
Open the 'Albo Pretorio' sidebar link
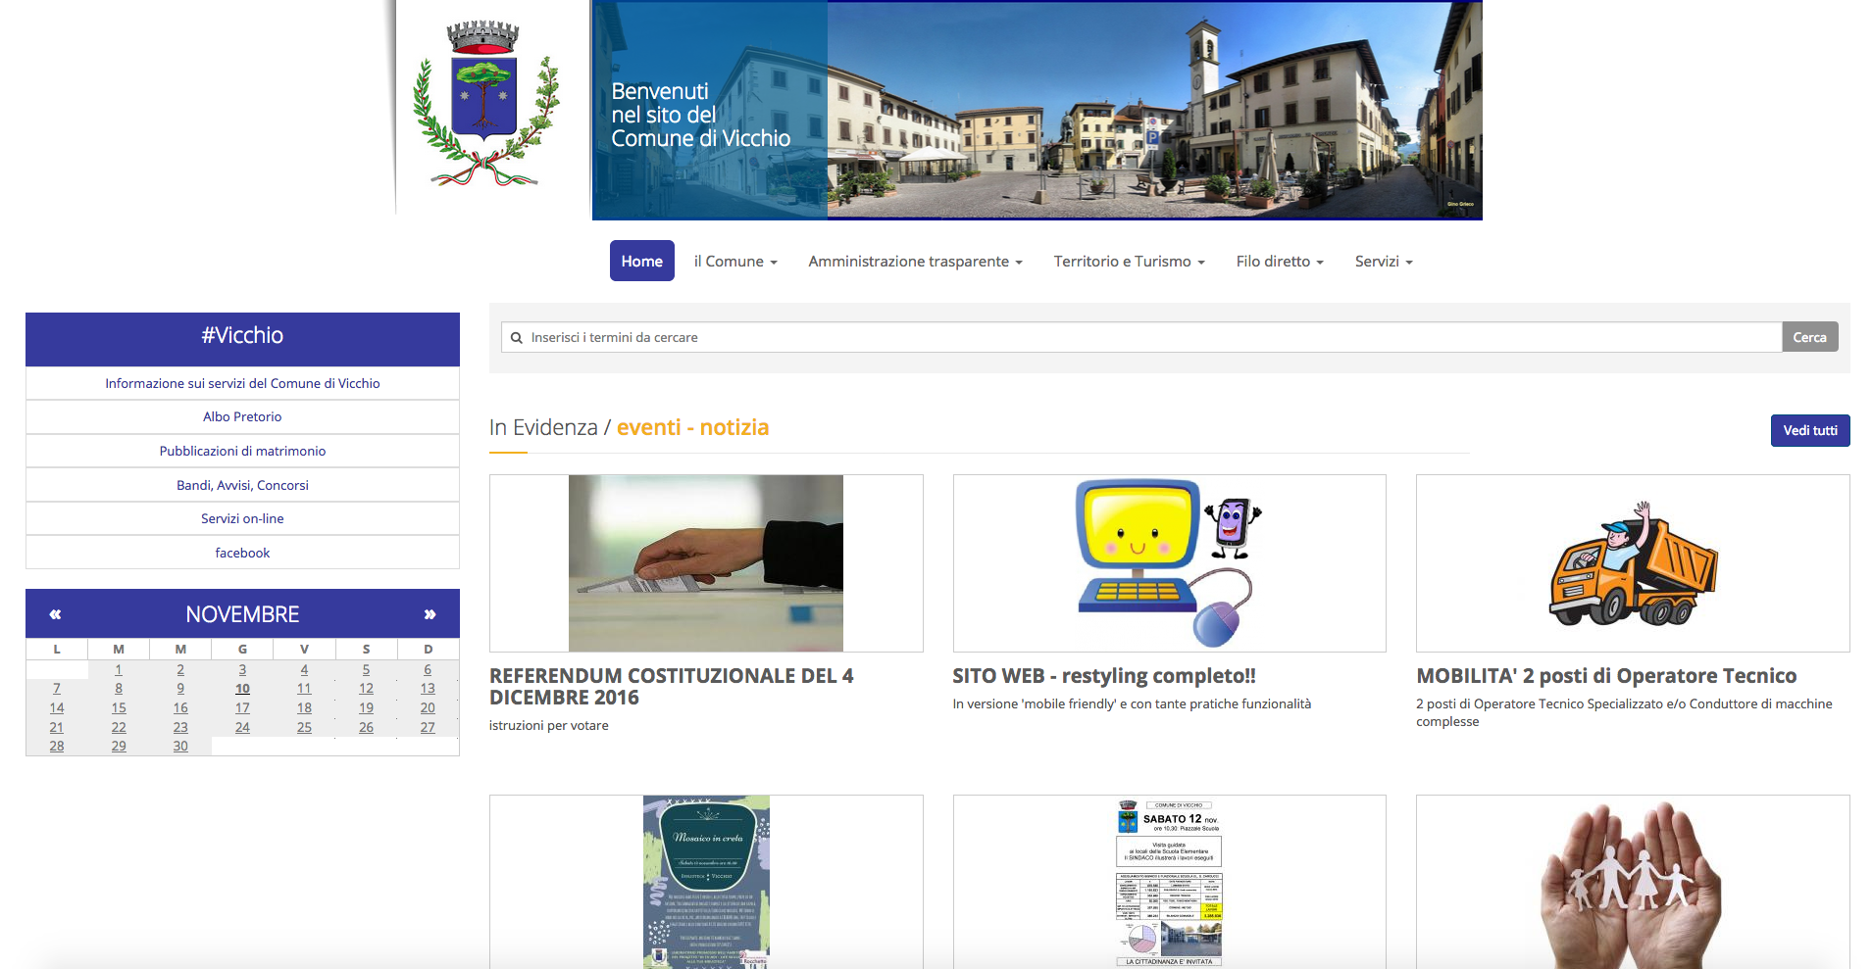click(x=241, y=416)
